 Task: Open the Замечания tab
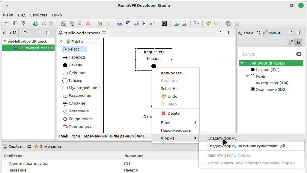coord(48,146)
